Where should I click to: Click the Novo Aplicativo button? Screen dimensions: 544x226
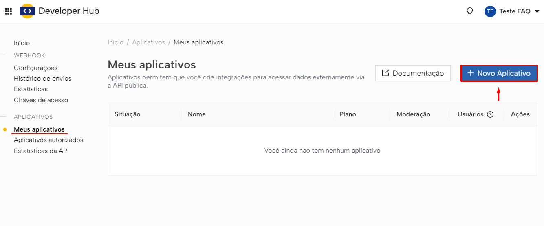pyautogui.click(x=499, y=73)
